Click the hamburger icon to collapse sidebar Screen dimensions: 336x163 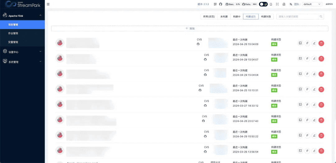point(48,4)
